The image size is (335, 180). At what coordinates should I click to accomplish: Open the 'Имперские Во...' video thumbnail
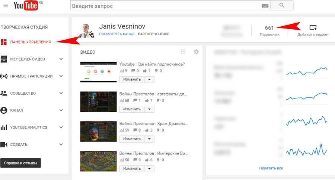pyautogui.click(x=99, y=161)
